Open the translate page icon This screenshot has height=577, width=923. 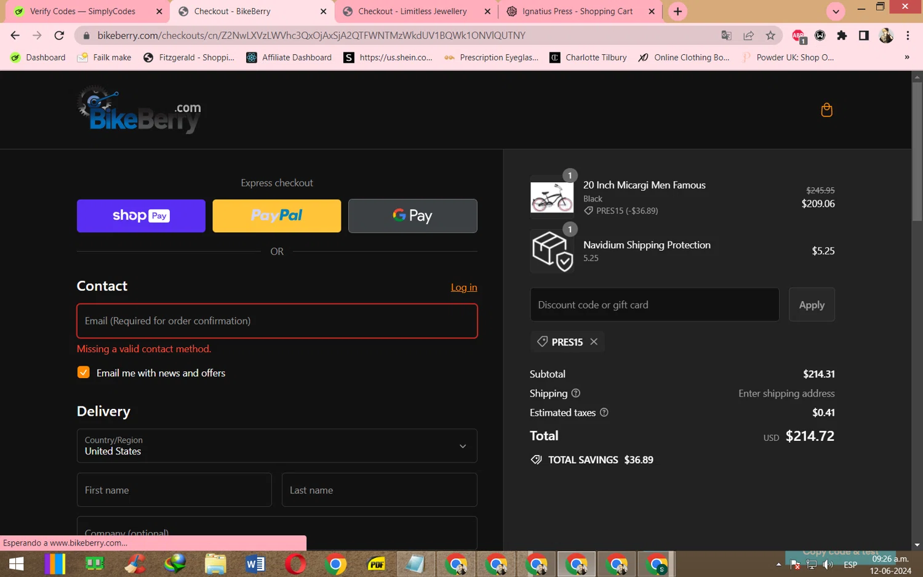pyautogui.click(x=726, y=36)
